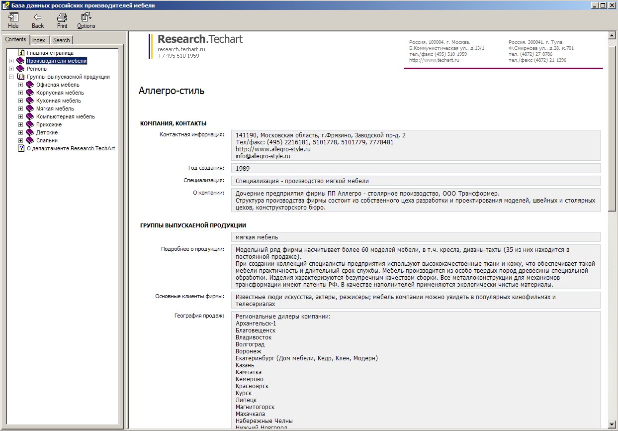
Task: Open the Детские category
Action: click(x=47, y=132)
